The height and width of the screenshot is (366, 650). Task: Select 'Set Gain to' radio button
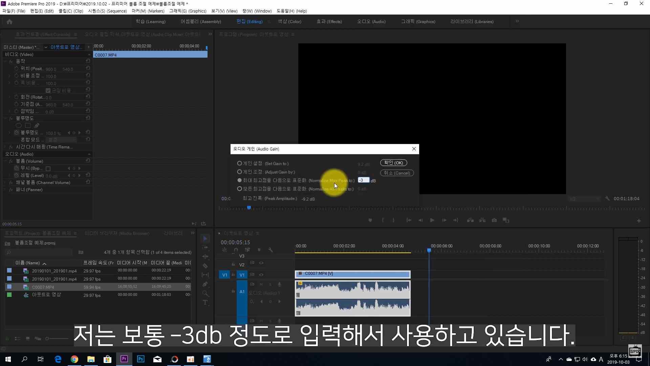point(239,163)
